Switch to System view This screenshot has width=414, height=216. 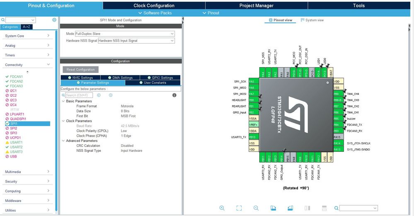(312, 20)
